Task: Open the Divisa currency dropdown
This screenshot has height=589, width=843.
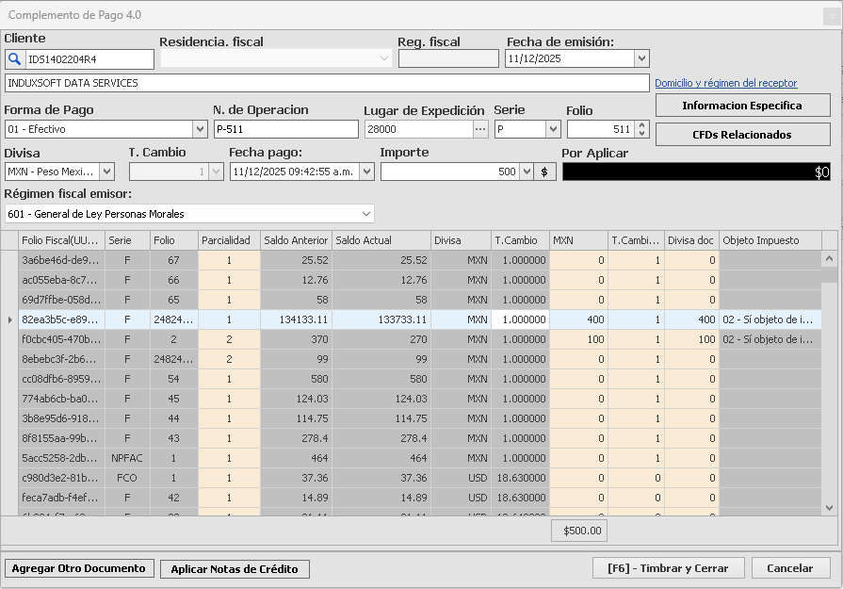Action: point(106,172)
